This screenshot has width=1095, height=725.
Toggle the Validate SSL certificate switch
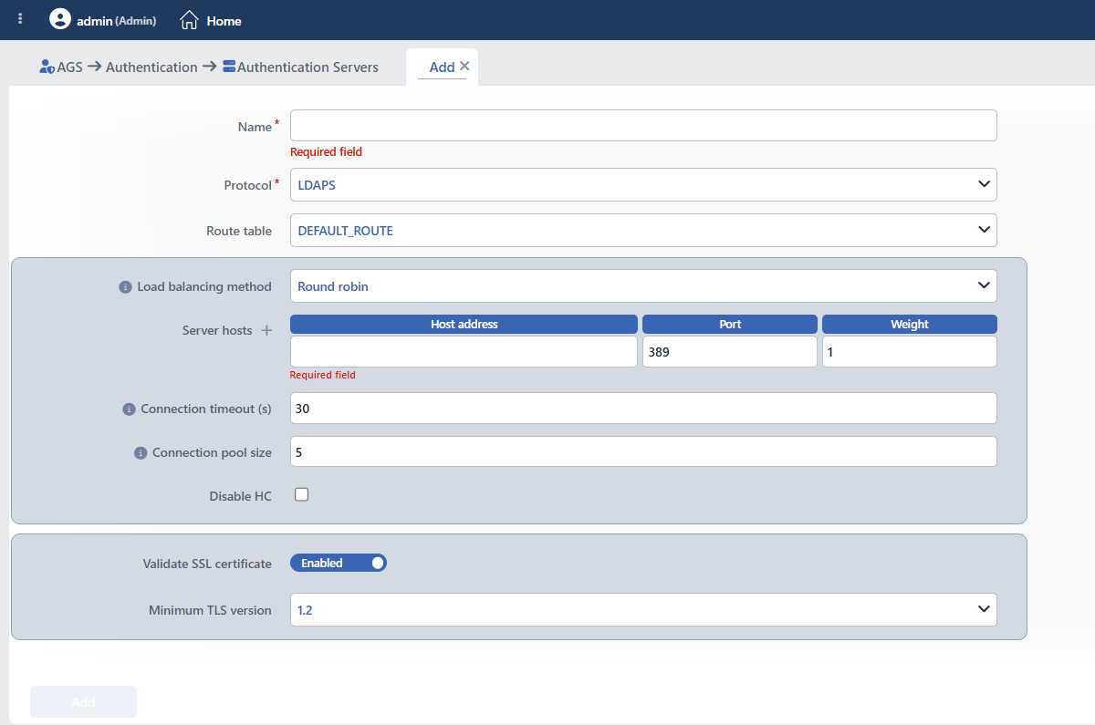tap(339, 563)
